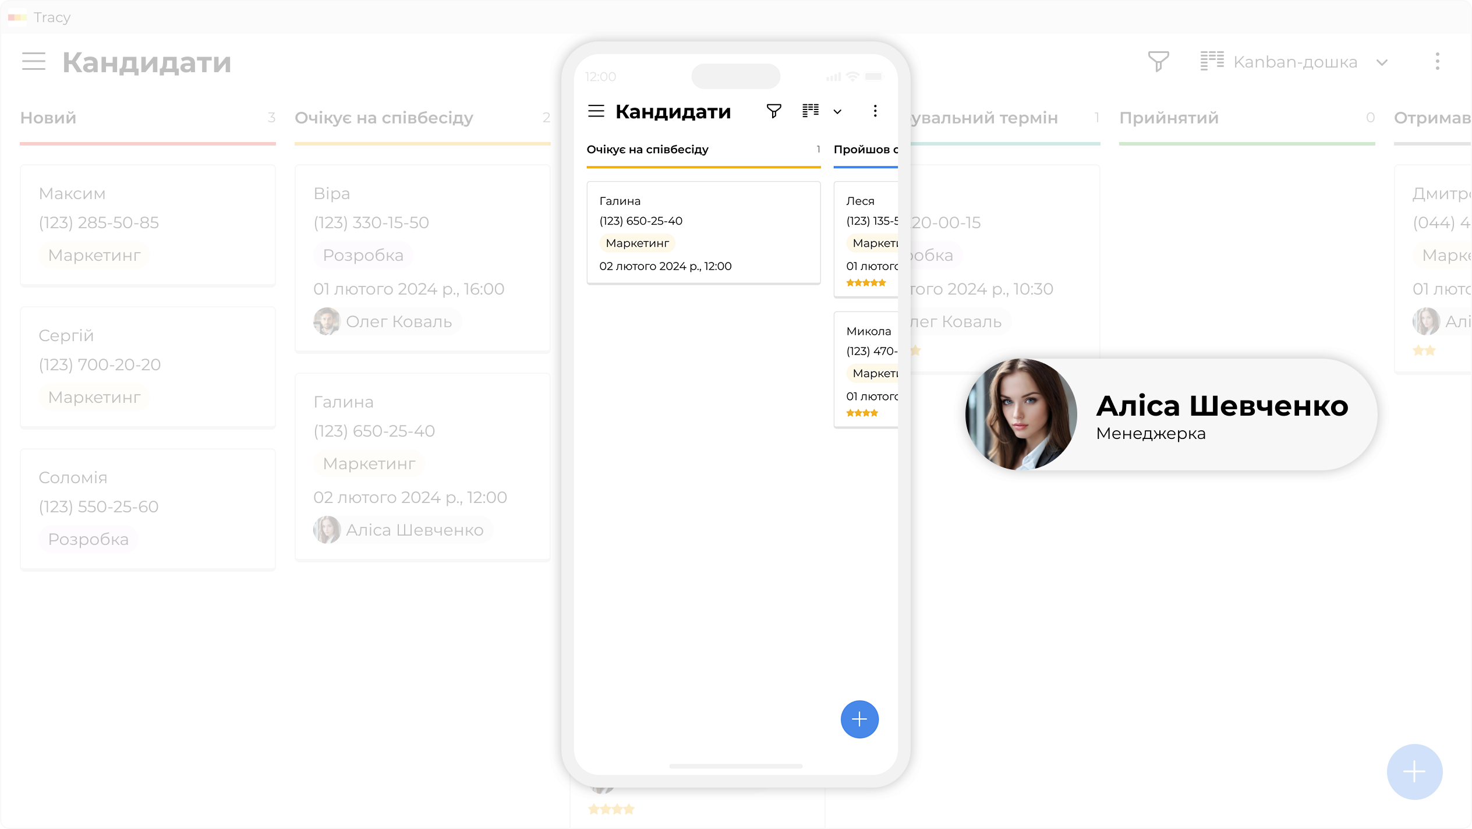Open the desktop hamburger menu
The width and height of the screenshot is (1472, 829).
click(x=34, y=62)
